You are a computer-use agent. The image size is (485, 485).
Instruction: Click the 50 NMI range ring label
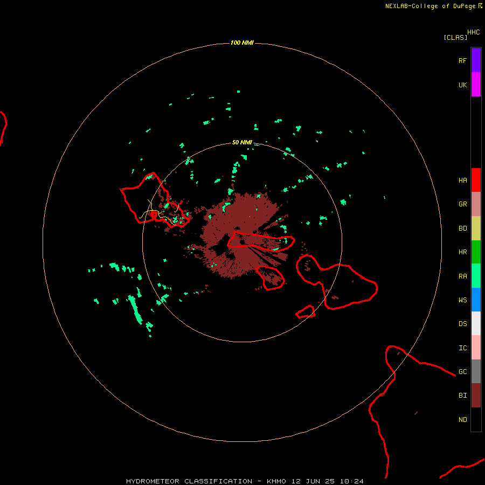(242, 142)
